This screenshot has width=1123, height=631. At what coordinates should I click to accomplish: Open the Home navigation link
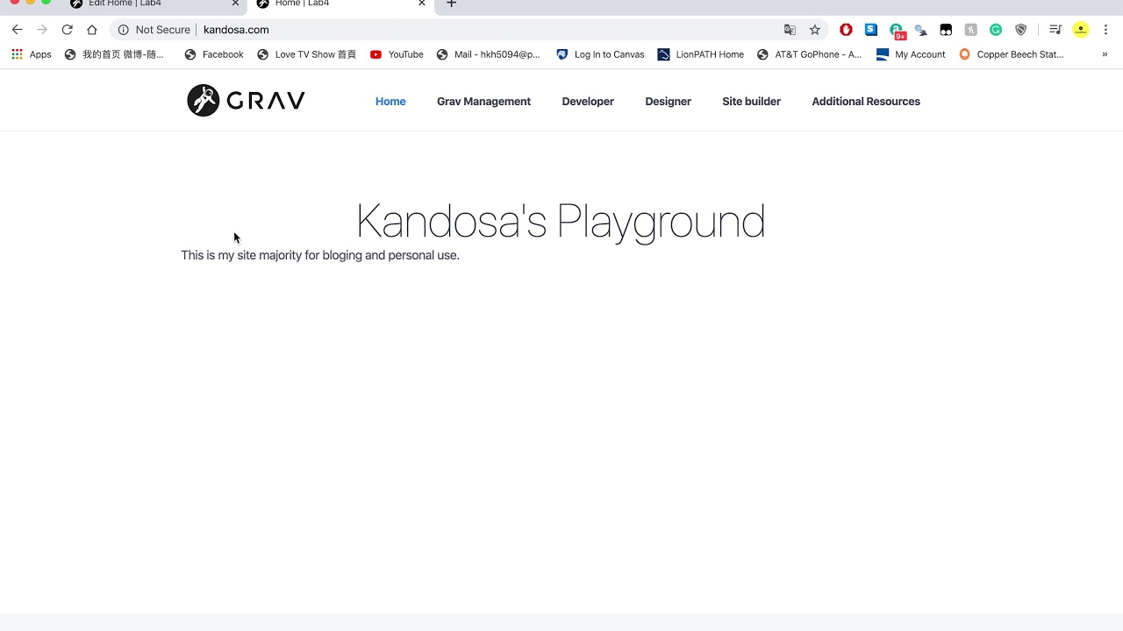coord(390,102)
